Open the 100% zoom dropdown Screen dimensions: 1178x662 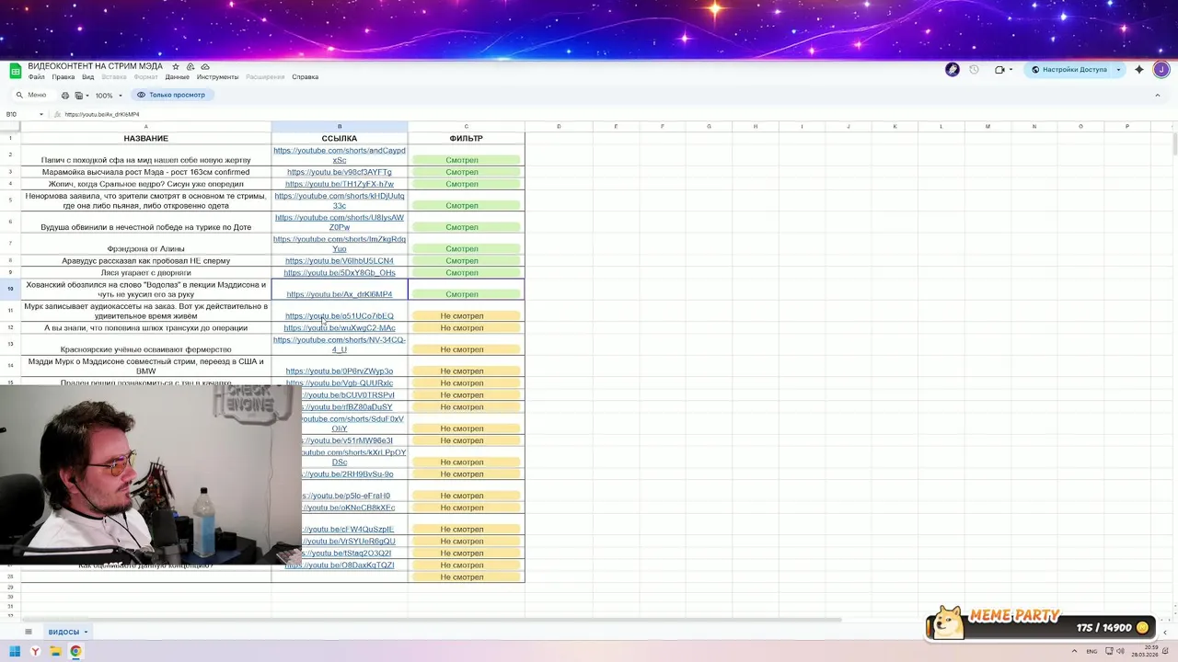pos(109,95)
